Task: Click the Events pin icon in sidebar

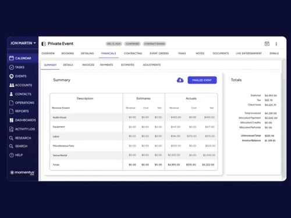Action: [12, 76]
